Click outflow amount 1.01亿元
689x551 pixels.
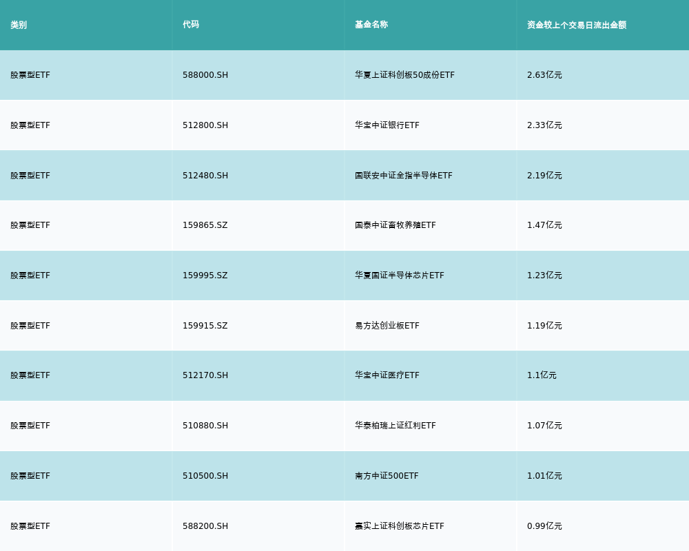tap(544, 476)
